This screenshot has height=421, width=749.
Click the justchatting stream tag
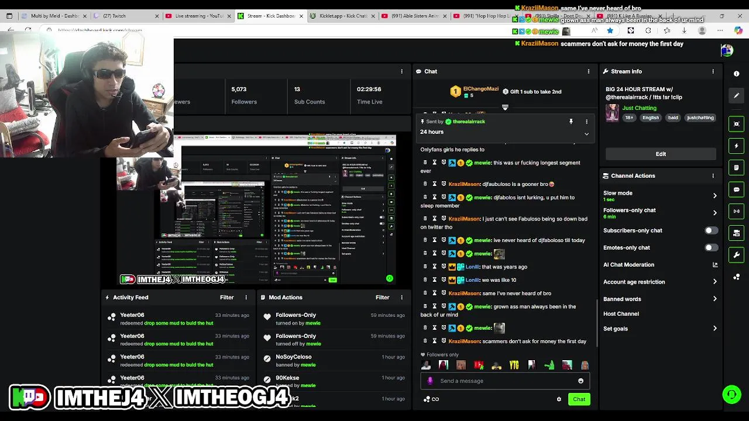(700, 118)
